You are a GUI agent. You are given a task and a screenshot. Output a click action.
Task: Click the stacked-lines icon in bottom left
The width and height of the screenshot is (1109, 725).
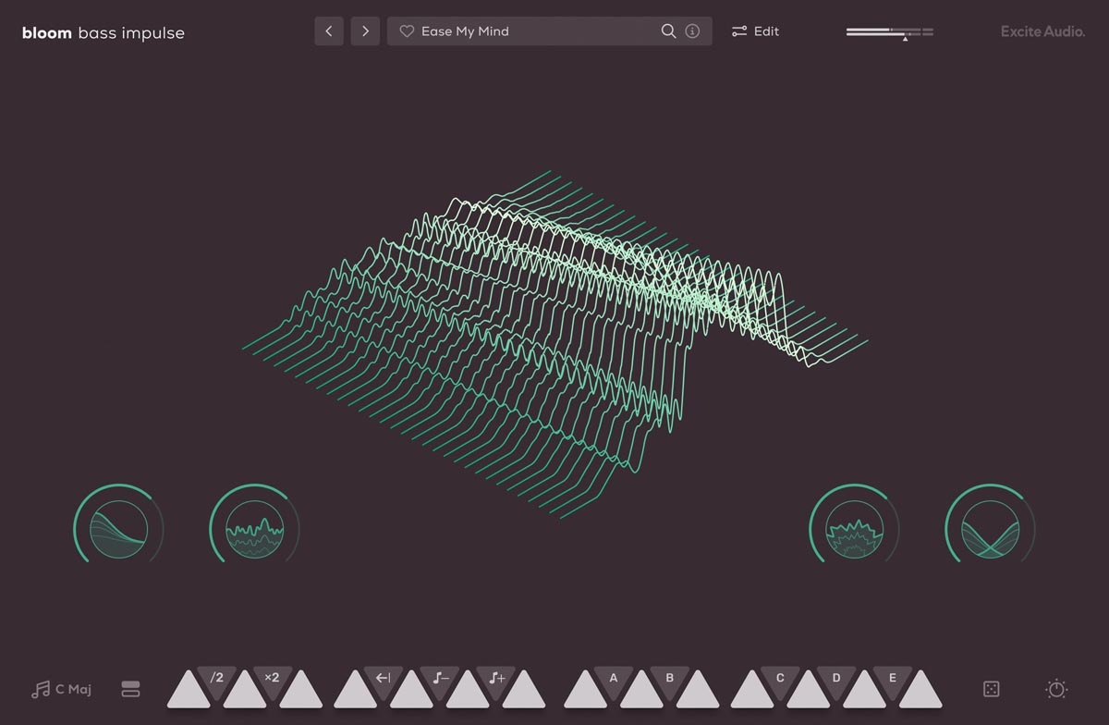click(130, 689)
